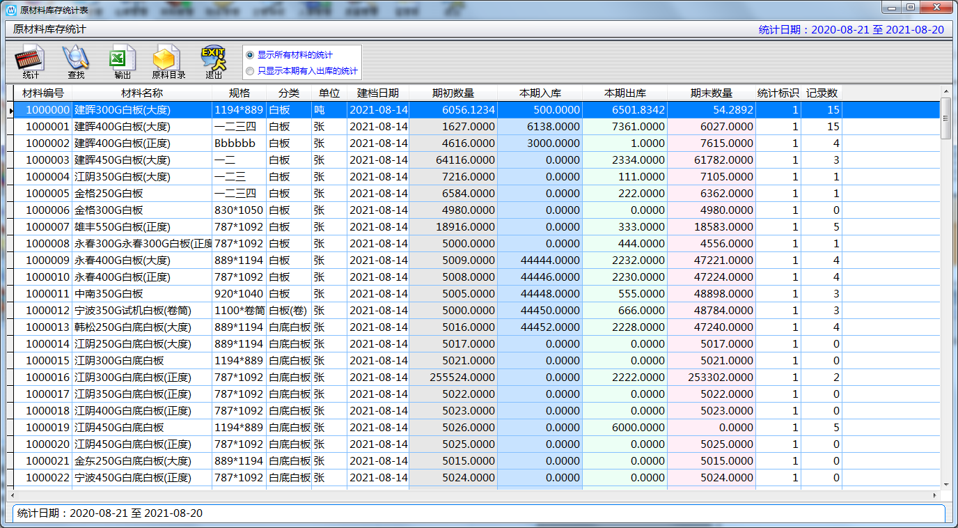The image size is (958, 528).
Task: Select the name cell 金东250G白底白板(大度)
Action: pyautogui.click(x=142, y=461)
